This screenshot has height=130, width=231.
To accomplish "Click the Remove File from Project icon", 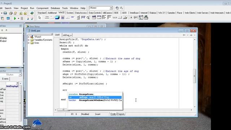I will click(25, 13).
